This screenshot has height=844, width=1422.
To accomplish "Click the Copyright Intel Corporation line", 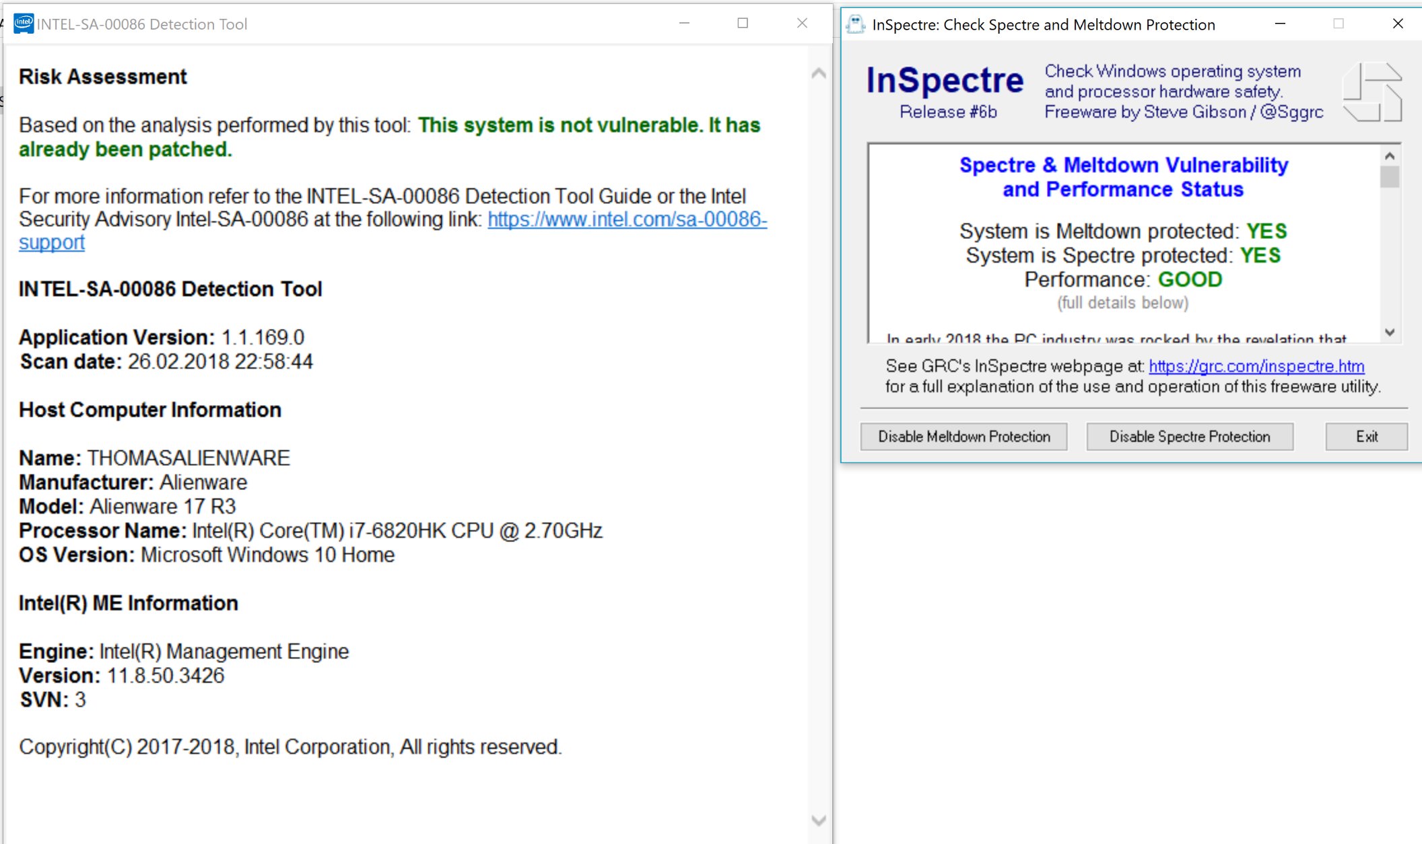I will 290,747.
